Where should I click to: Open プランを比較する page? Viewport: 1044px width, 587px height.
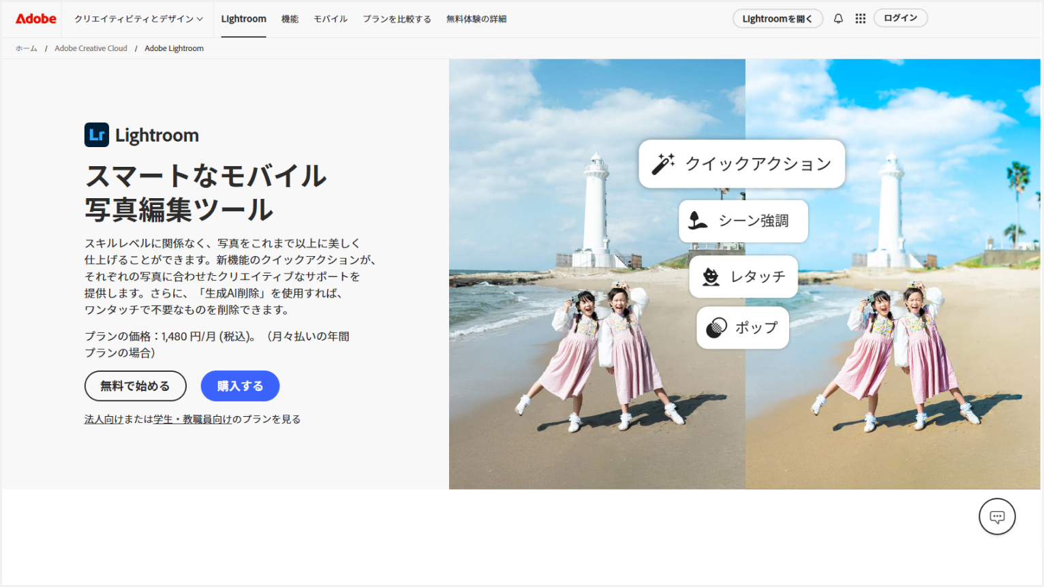(397, 18)
